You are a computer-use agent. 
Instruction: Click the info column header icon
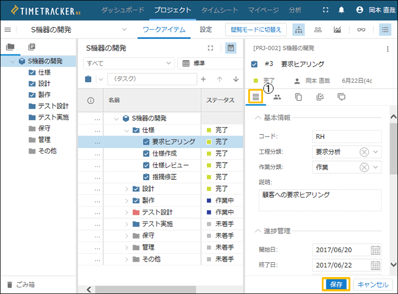click(x=91, y=101)
